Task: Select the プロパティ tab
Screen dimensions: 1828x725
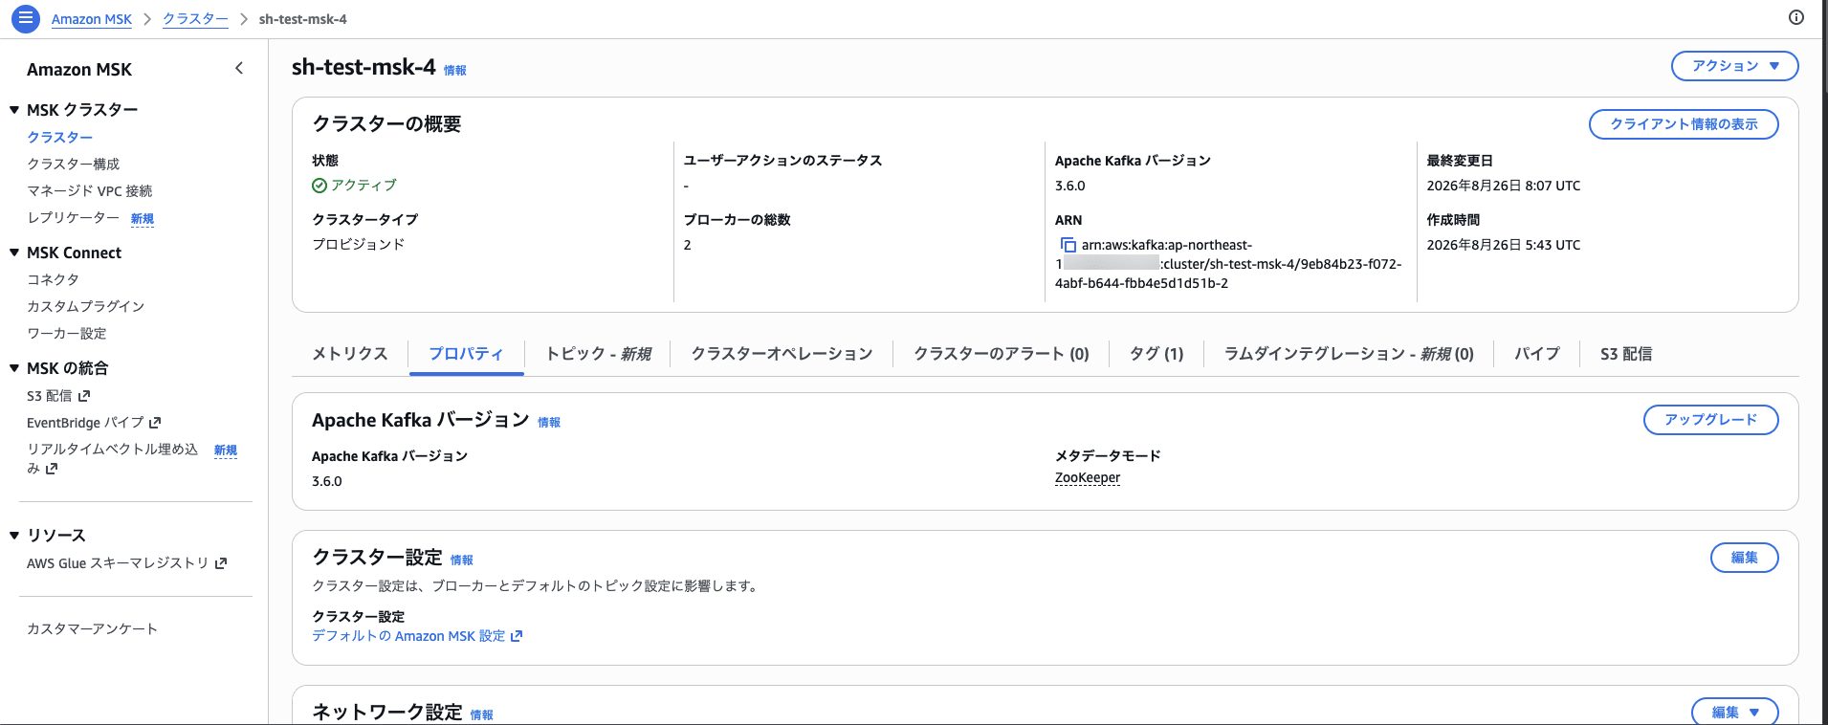Action: point(466,354)
